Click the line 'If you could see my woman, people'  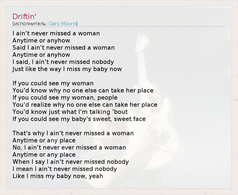coord(65,97)
